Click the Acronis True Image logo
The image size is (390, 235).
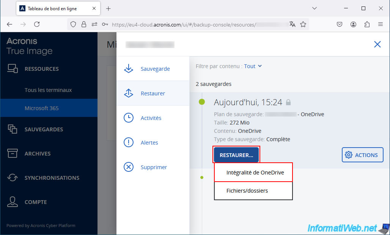29,46
